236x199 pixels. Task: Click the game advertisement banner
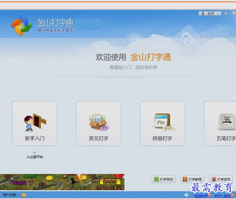[x=62, y=182]
